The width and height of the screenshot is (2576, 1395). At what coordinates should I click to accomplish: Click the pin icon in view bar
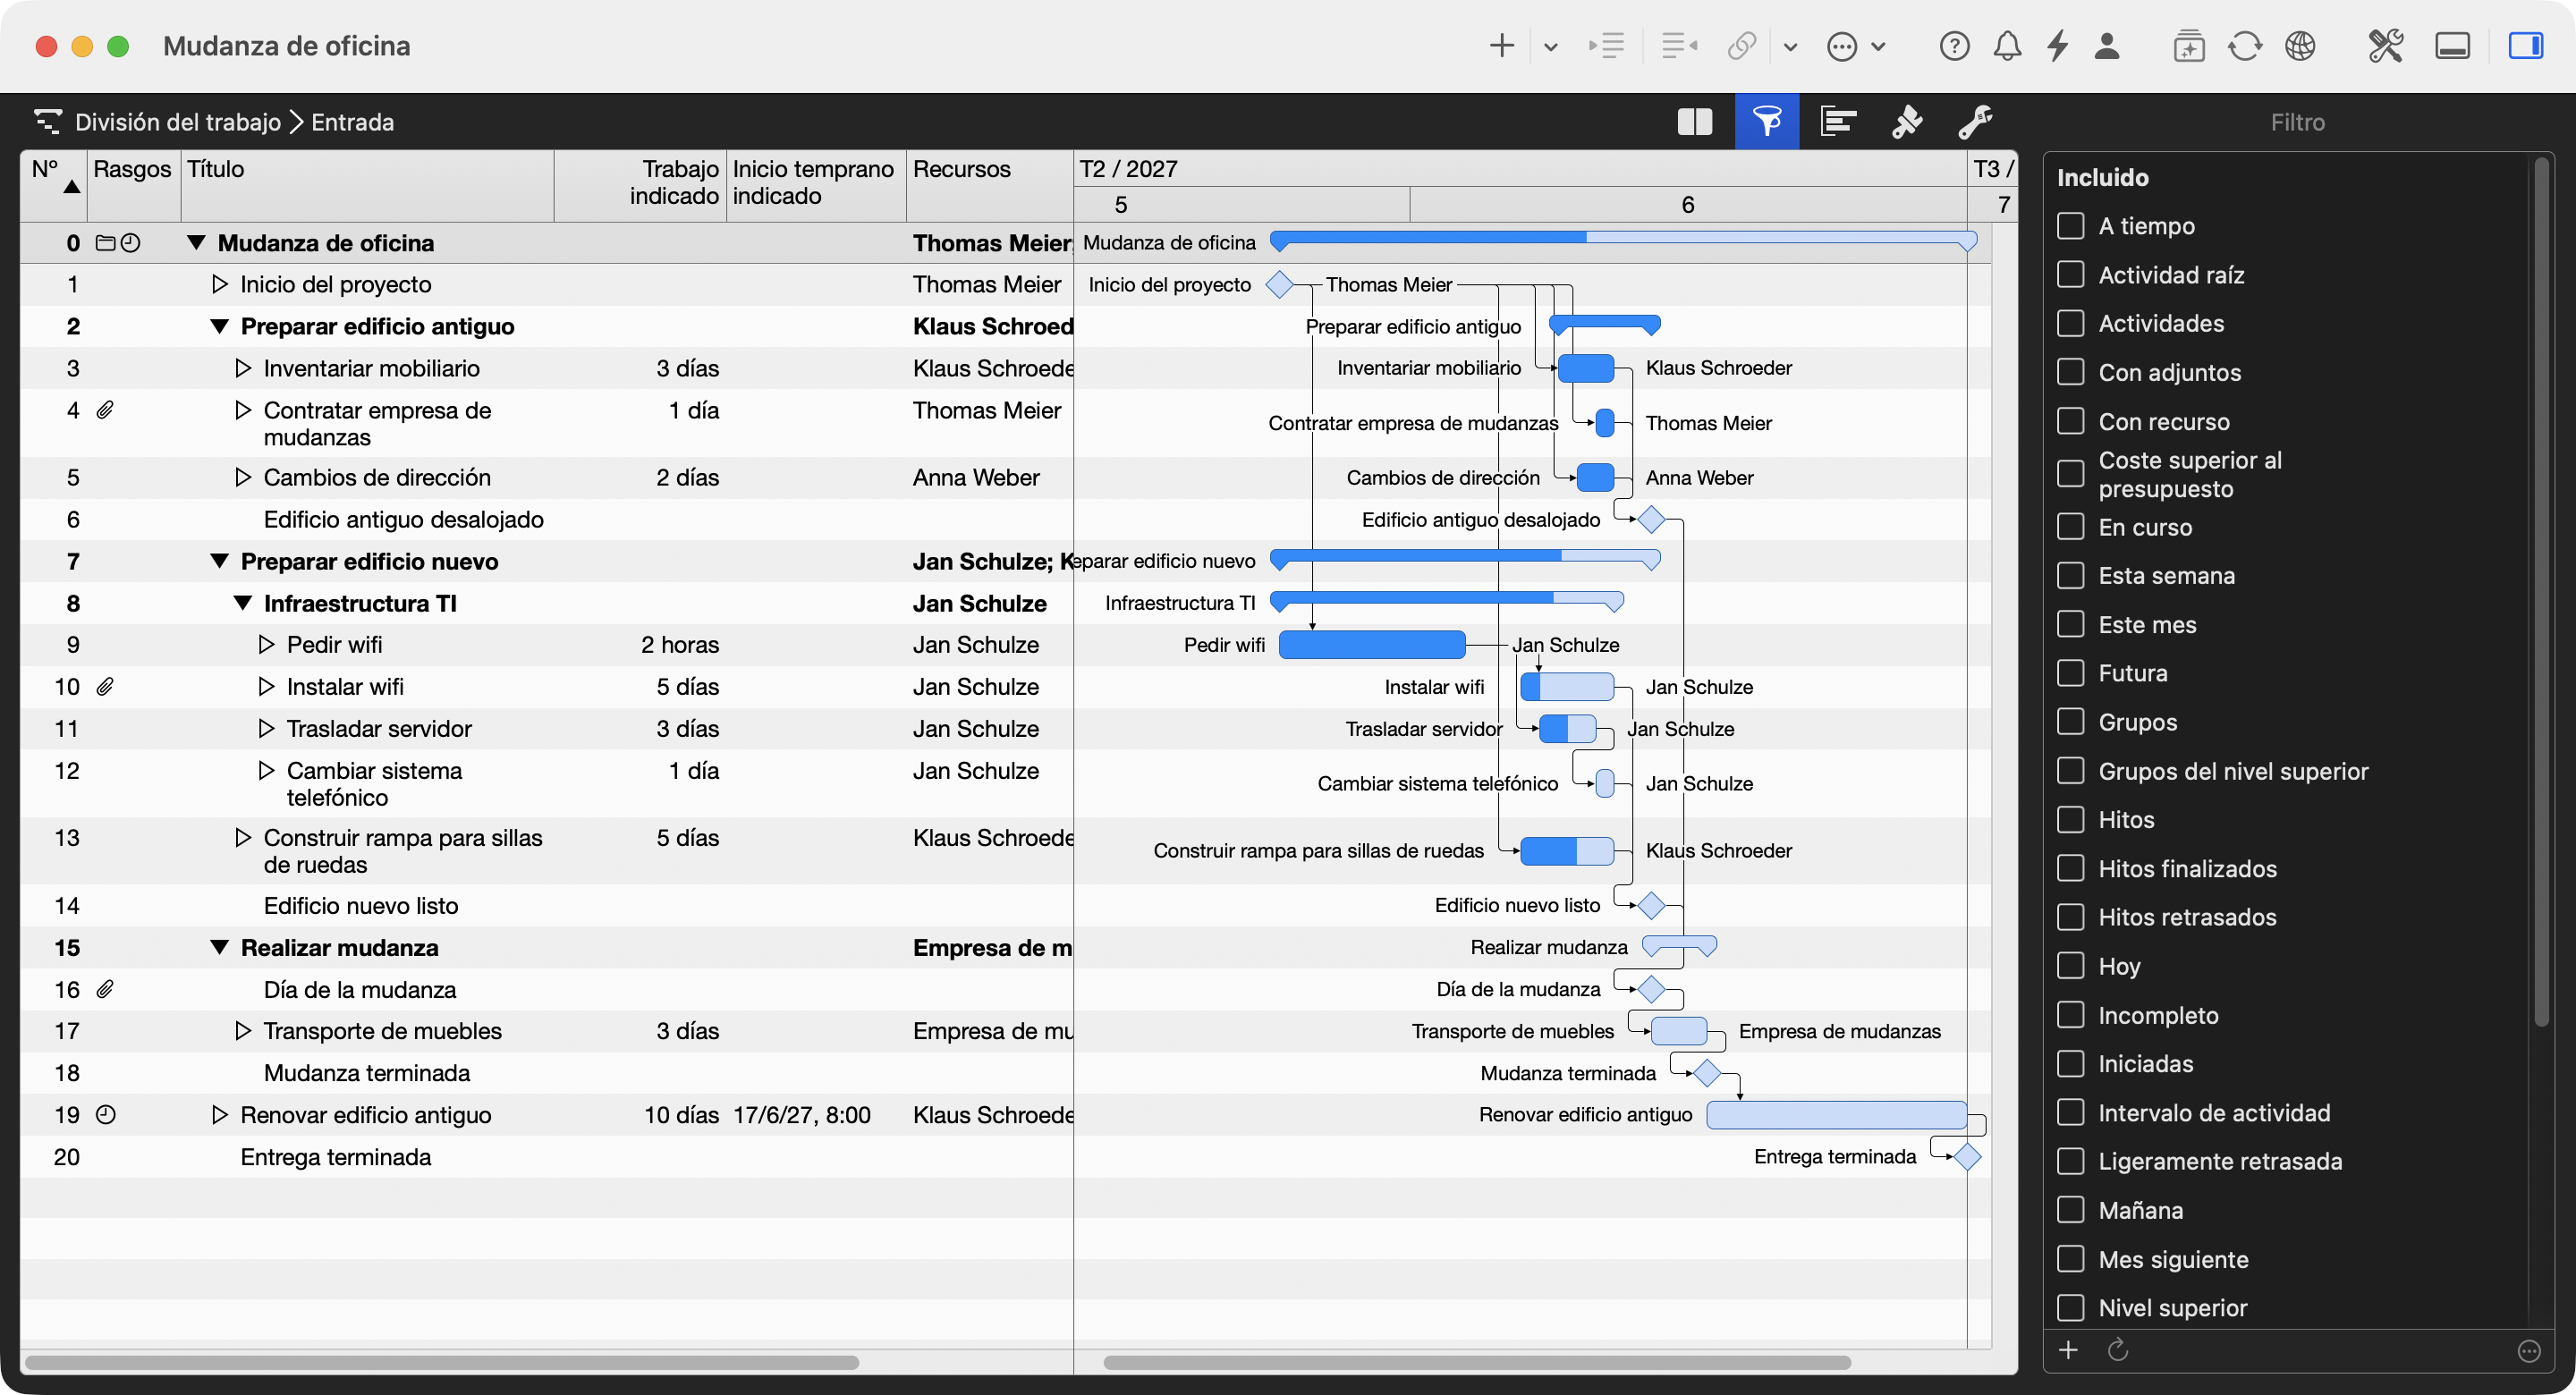1907,122
